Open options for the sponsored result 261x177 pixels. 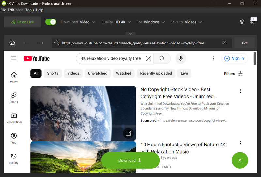click(240, 91)
